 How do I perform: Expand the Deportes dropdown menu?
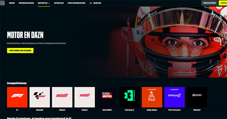point(44,3)
